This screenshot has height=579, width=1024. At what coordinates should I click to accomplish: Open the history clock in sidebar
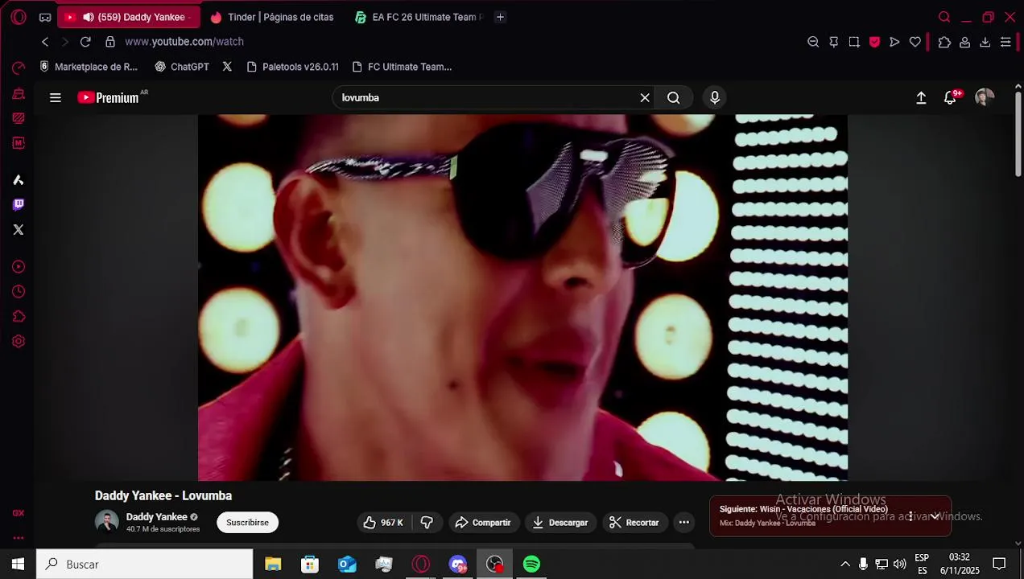(19, 292)
